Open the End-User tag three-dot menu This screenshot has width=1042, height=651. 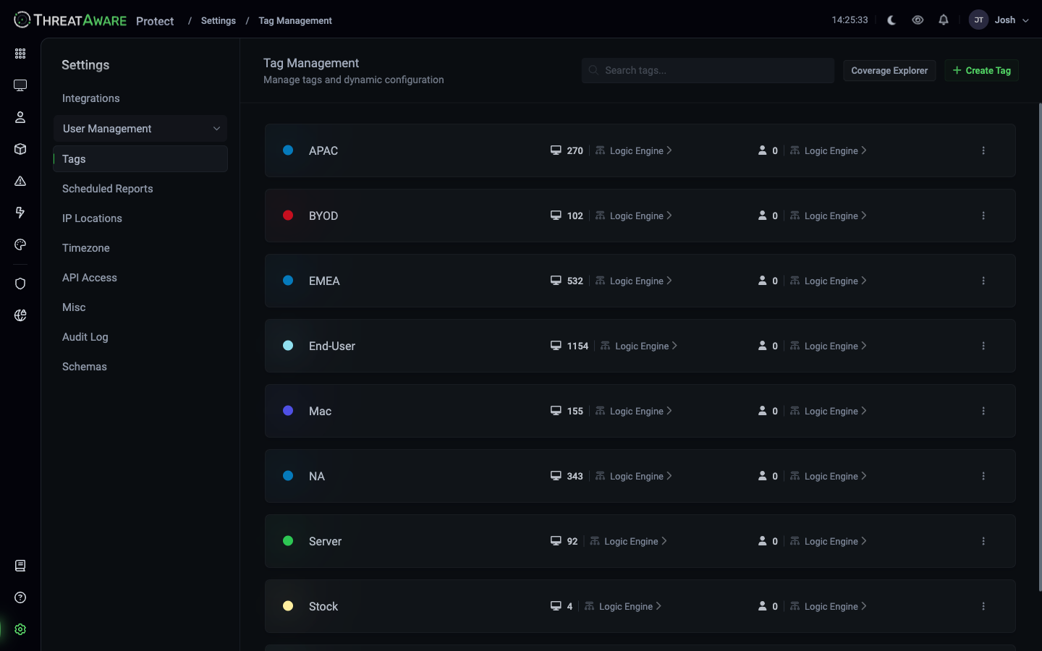coord(983,346)
